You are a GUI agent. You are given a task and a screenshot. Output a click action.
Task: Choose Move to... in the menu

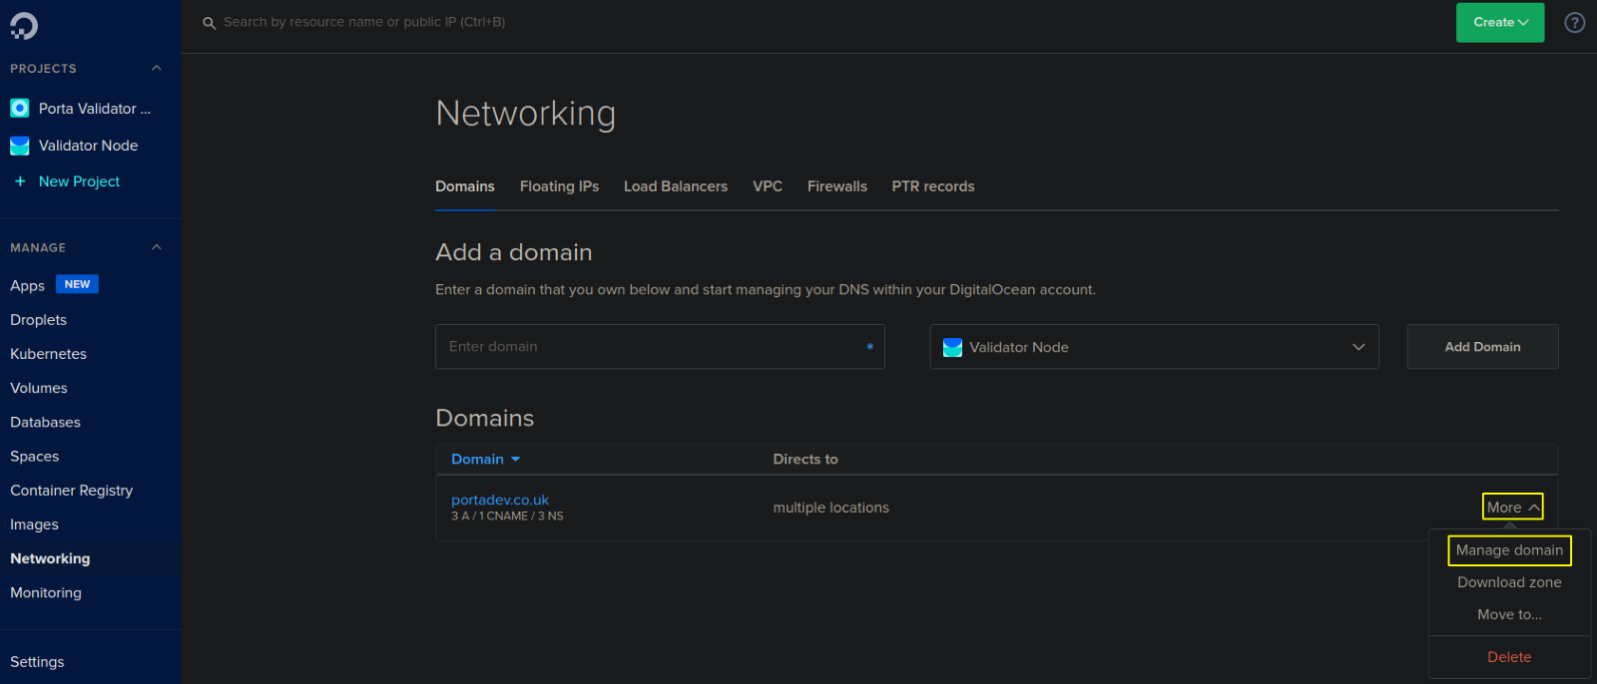(1509, 615)
